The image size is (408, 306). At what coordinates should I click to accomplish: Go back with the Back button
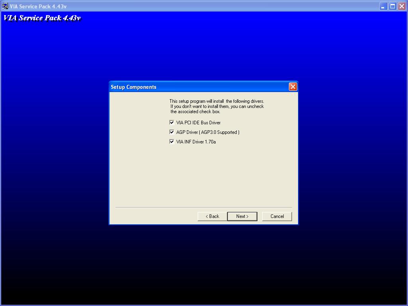coord(212,216)
